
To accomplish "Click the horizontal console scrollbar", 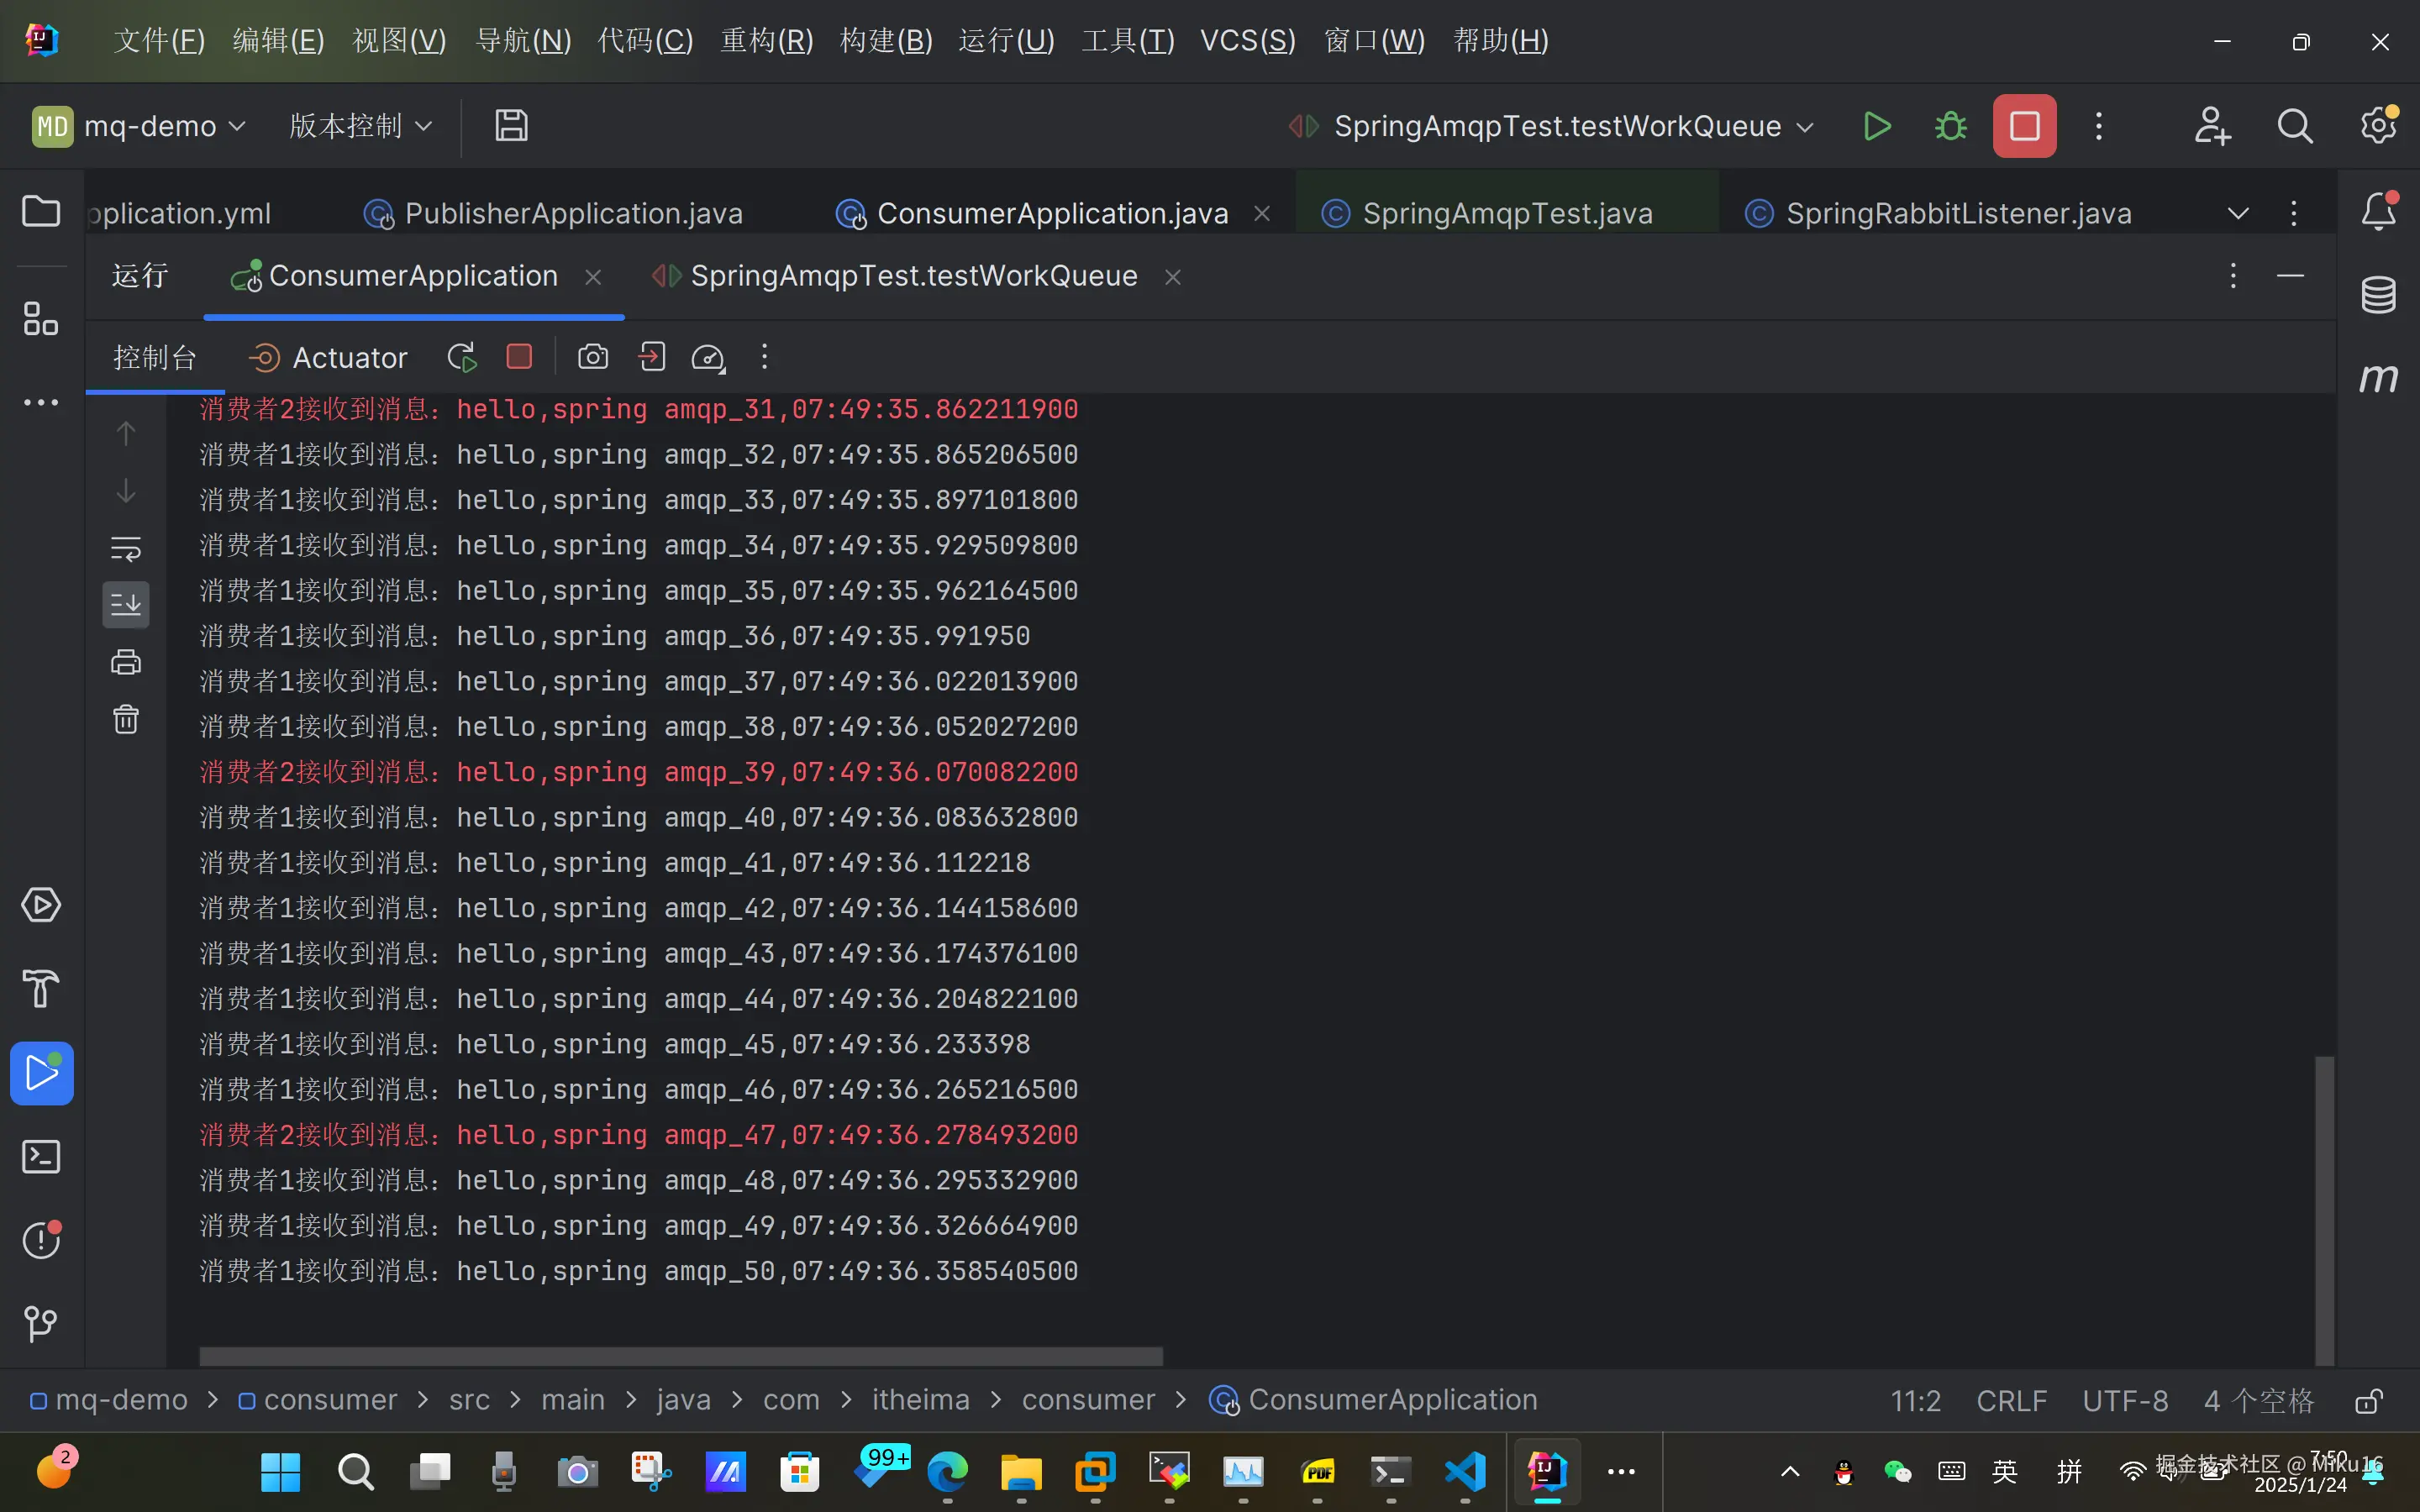I will pyautogui.click(x=680, y=1356).
